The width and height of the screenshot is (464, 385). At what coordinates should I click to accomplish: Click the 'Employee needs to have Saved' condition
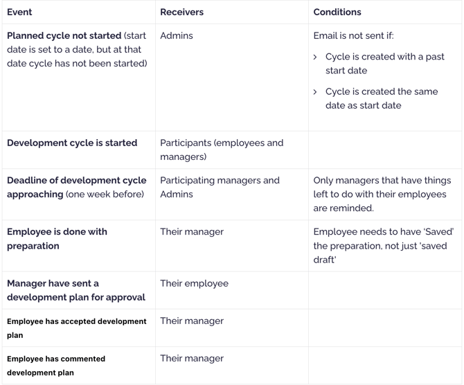pos(384,246)
